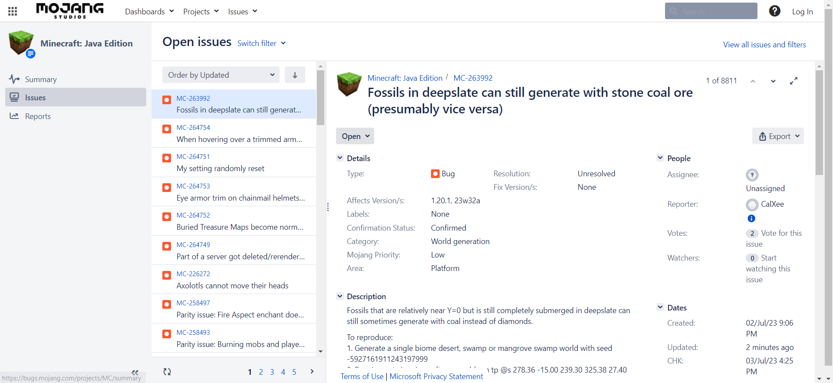Click Minecraft: Java Edition breadcrumb link

[405, 78]
